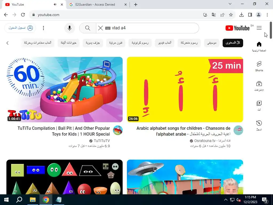Click the sign-in button 'تسجيل الدخول'
The width and height of the screenshot is (273, 205).
20,28
